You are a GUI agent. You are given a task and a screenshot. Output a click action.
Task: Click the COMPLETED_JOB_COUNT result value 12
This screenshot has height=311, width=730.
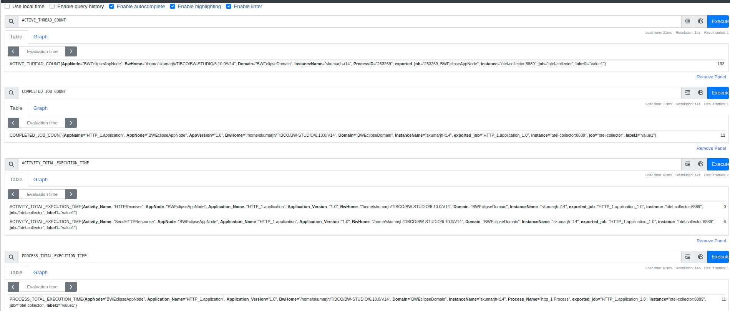click(x=723, y=136)
